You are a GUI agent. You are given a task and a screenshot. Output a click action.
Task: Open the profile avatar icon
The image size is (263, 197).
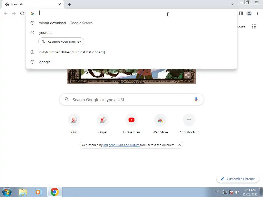249,13
